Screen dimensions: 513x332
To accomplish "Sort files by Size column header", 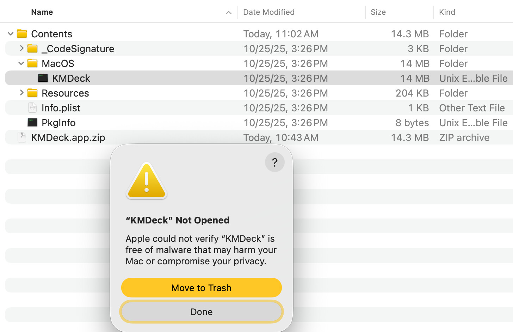I will (x=378, y=12).
